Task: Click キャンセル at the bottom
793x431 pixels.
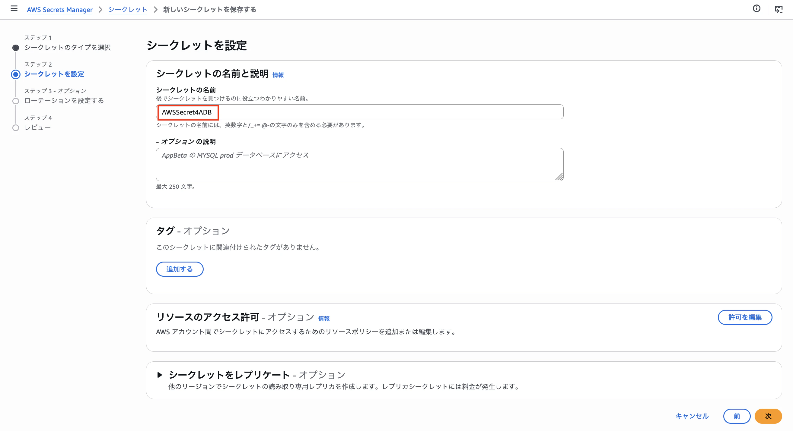Action: (x=691, y=416)
